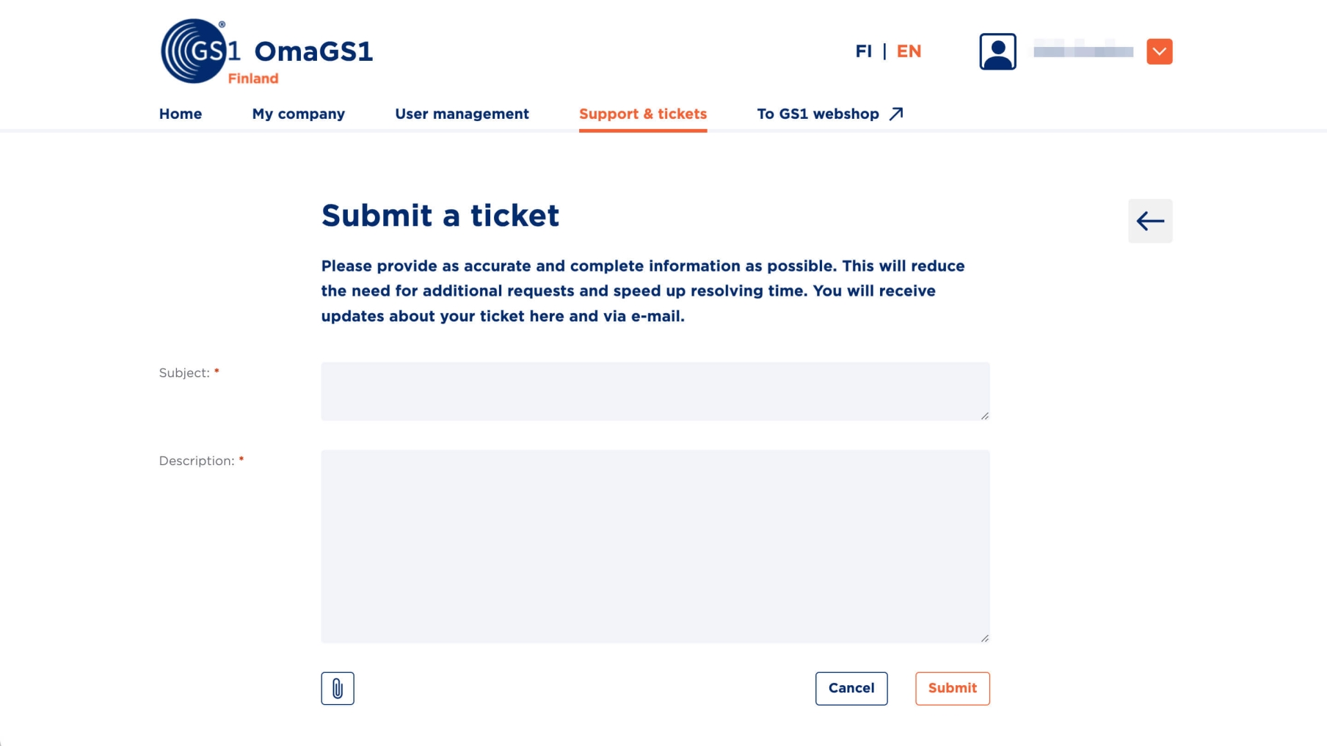Screen dimensions: 1327x746
Task: Switch to Finnish with FI toggle
Action: [864, 51]
